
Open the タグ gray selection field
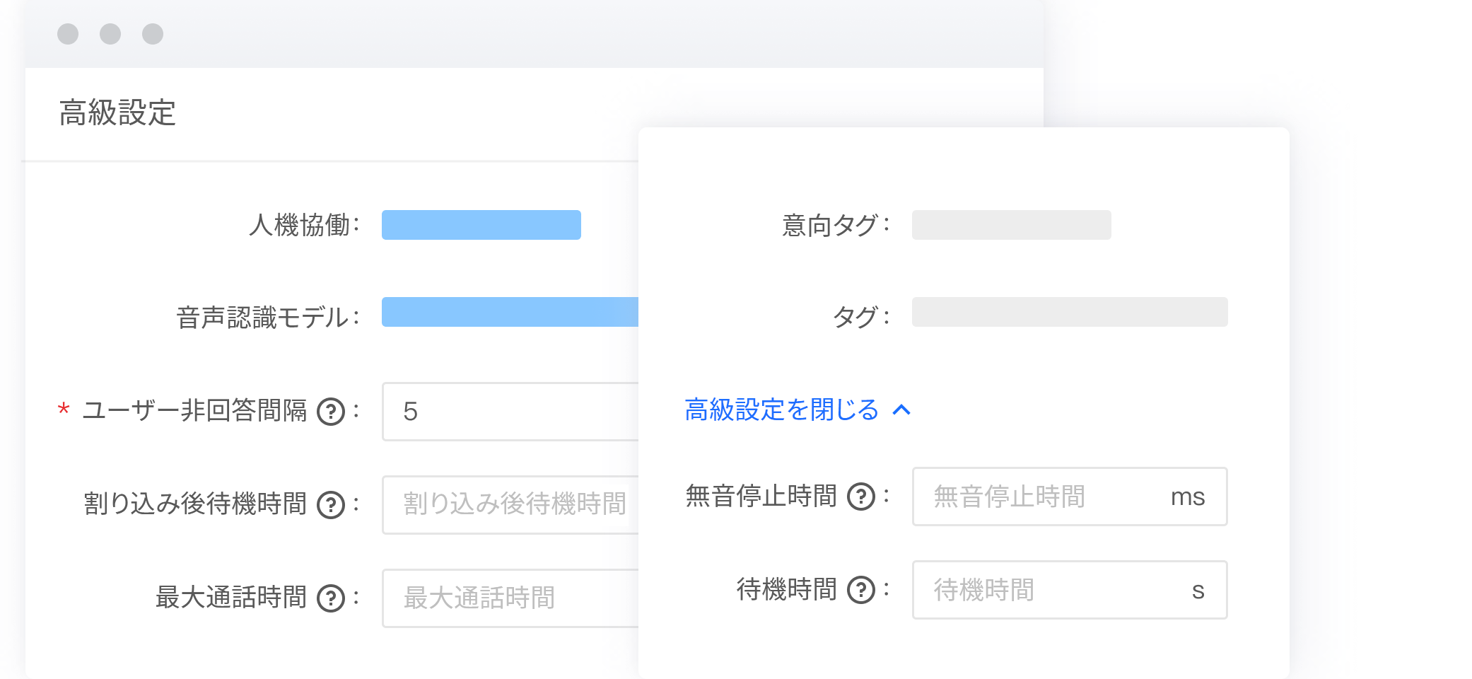pos(1069,312)
